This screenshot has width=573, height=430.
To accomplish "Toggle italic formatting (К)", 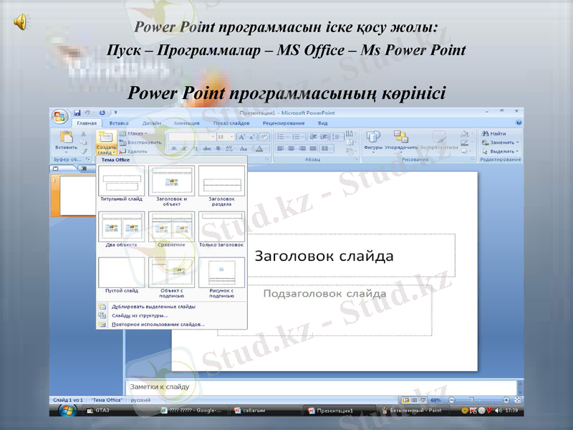I will [x=185, y=148].
